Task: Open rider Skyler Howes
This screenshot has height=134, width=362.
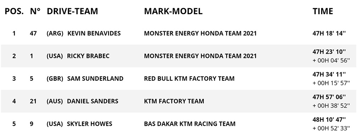Action: tap(89, 124)
